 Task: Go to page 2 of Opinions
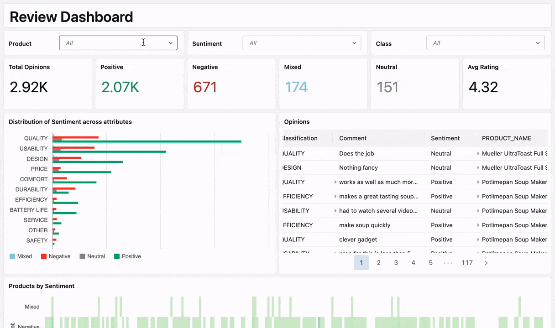378,263
